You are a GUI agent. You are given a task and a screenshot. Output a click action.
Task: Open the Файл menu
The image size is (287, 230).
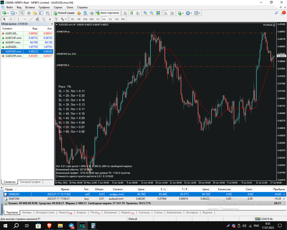(x=9, y=7)
